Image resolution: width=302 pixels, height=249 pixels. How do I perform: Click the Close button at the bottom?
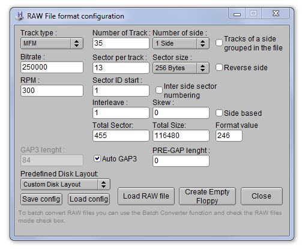(262, 196)
